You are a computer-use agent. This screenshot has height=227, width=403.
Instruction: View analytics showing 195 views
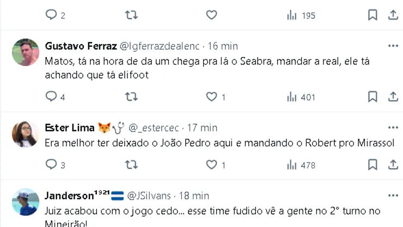pyautogui.click(x=301, y=15)
